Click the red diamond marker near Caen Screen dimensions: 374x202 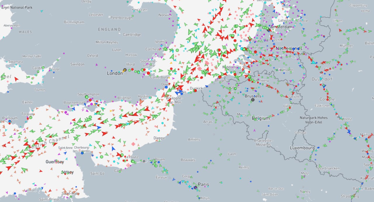128,165
